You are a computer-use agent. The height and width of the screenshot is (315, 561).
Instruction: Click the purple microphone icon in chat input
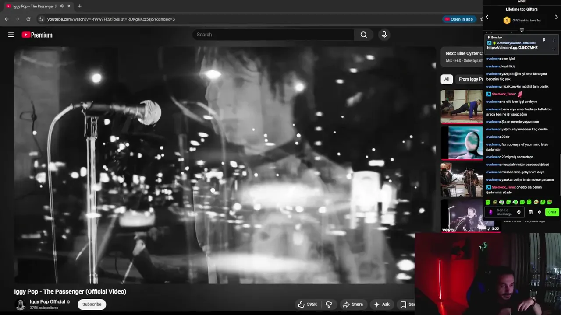point(490,212)
